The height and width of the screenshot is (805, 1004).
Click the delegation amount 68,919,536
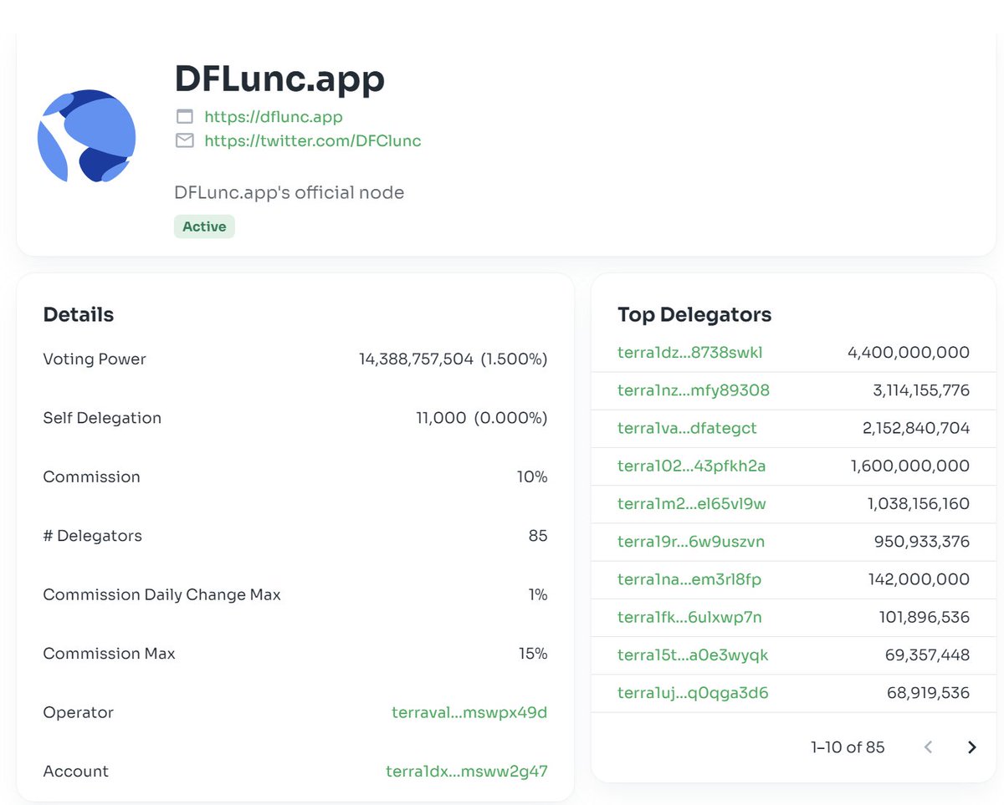[x=929, y=692]
